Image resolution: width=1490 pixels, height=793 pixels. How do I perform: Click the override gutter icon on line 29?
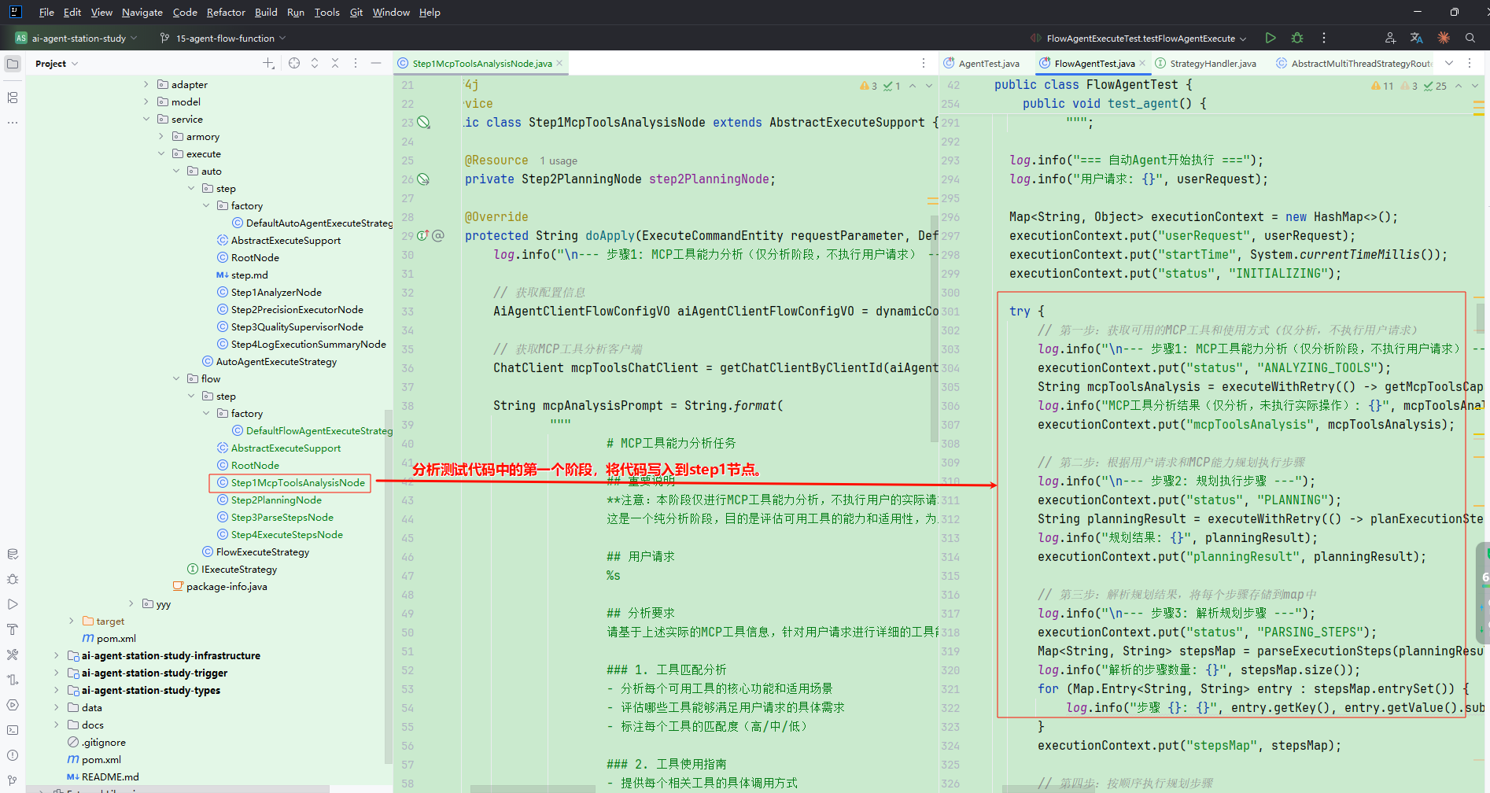tap(423, 235)
